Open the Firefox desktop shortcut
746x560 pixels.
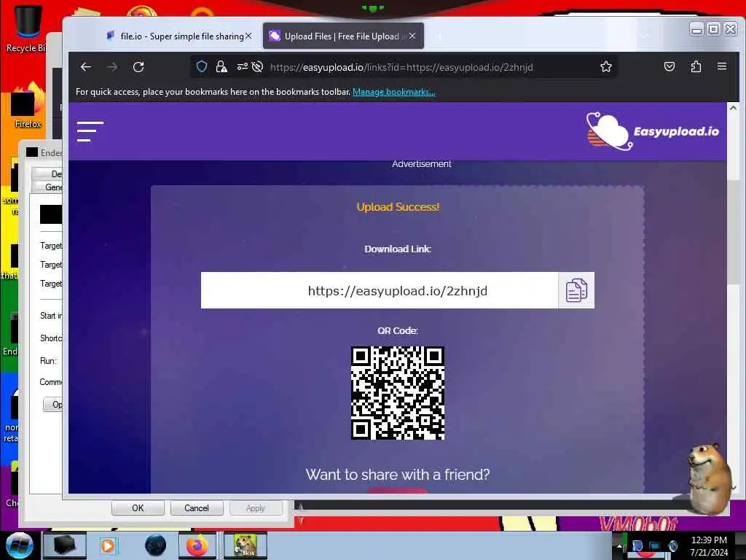click(x=28, y=106)
